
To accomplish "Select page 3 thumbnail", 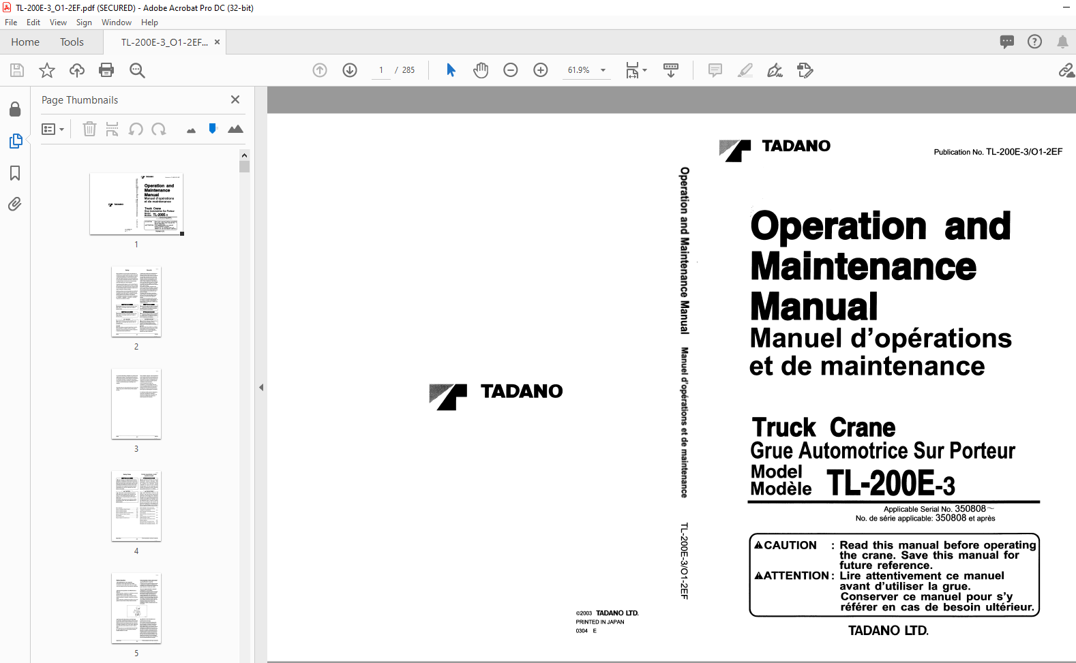I will (136, 404).
